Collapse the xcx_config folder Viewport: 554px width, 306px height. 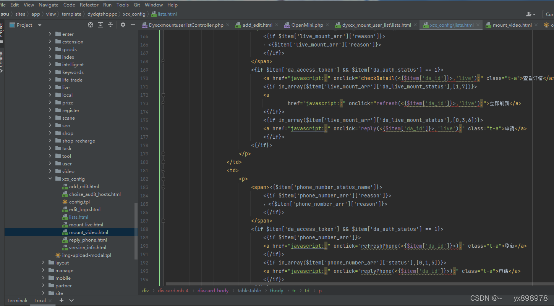[x=50, y=179]
